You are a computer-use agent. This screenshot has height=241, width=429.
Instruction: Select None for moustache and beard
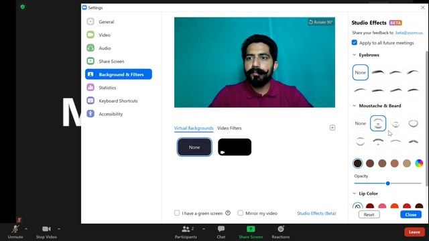361,123
